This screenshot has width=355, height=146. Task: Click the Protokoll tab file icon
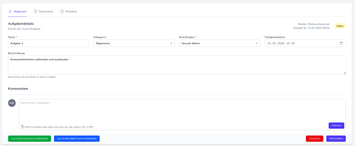pos(62,12)
